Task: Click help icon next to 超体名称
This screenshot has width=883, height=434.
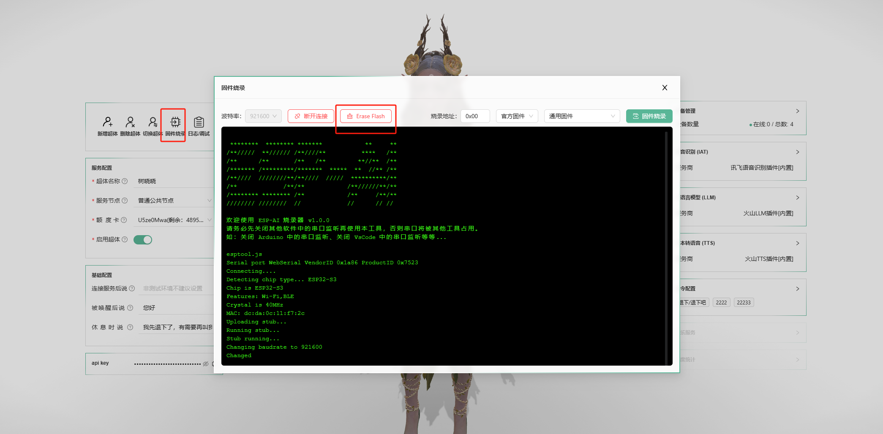Action: (x=125, y=181)
